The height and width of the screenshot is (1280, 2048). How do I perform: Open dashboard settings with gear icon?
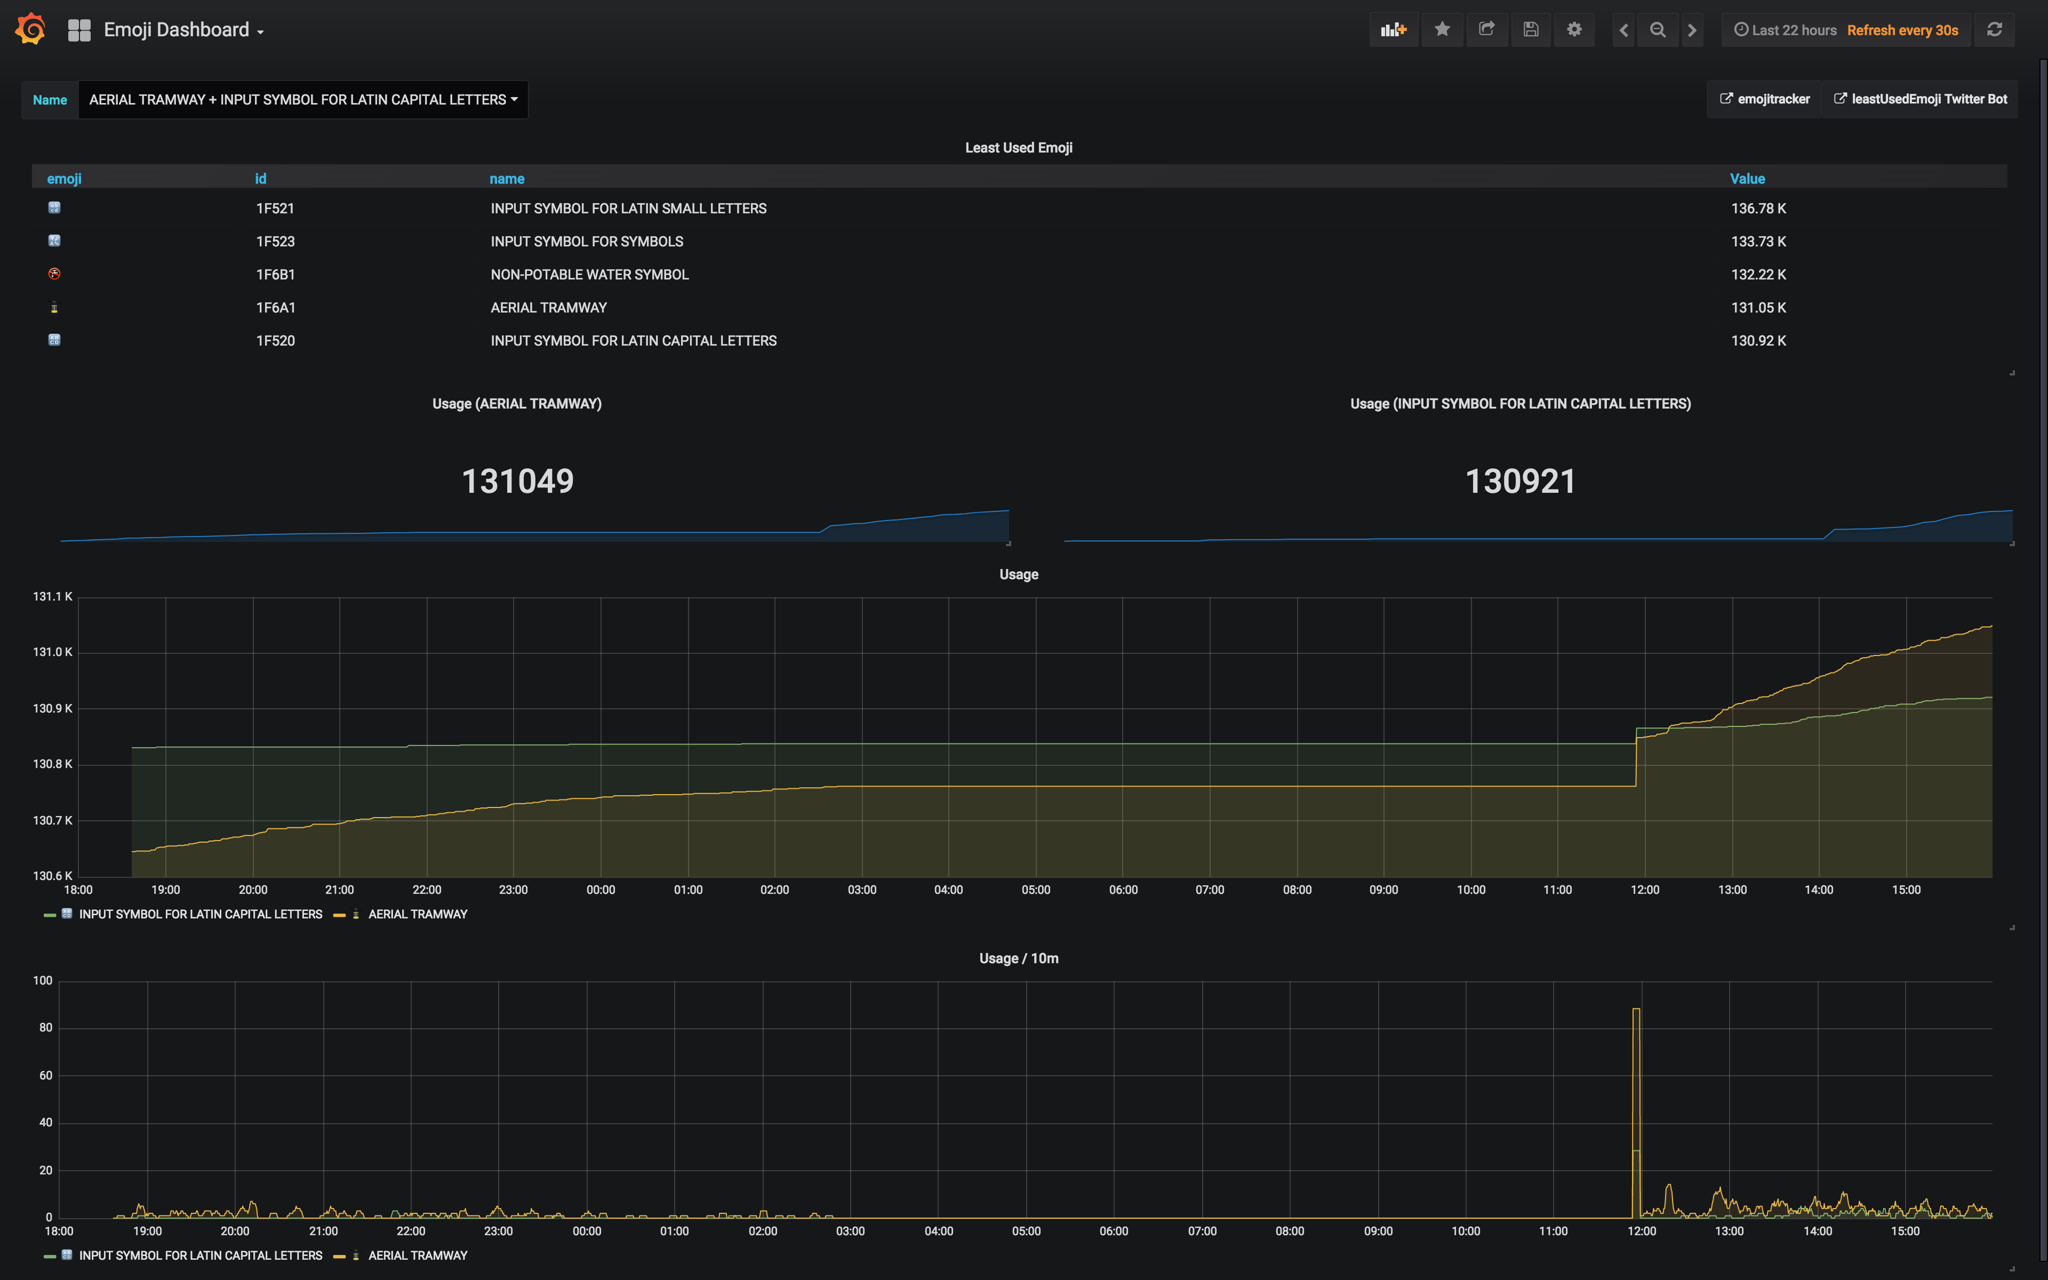pyautogui.click(x=1574, y=29)
